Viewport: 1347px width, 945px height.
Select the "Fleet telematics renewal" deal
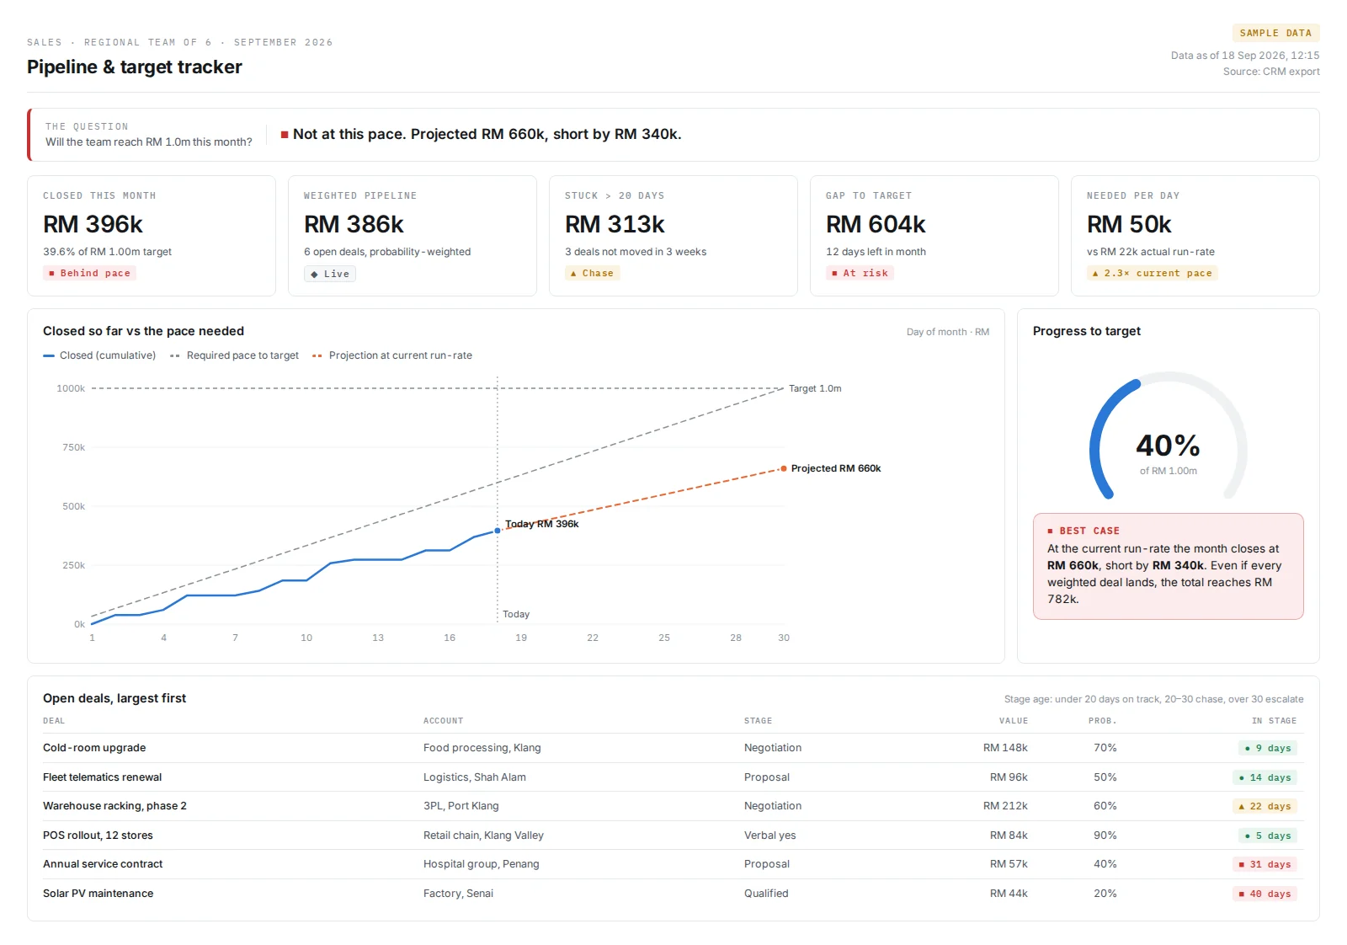(x=103, y=777)
